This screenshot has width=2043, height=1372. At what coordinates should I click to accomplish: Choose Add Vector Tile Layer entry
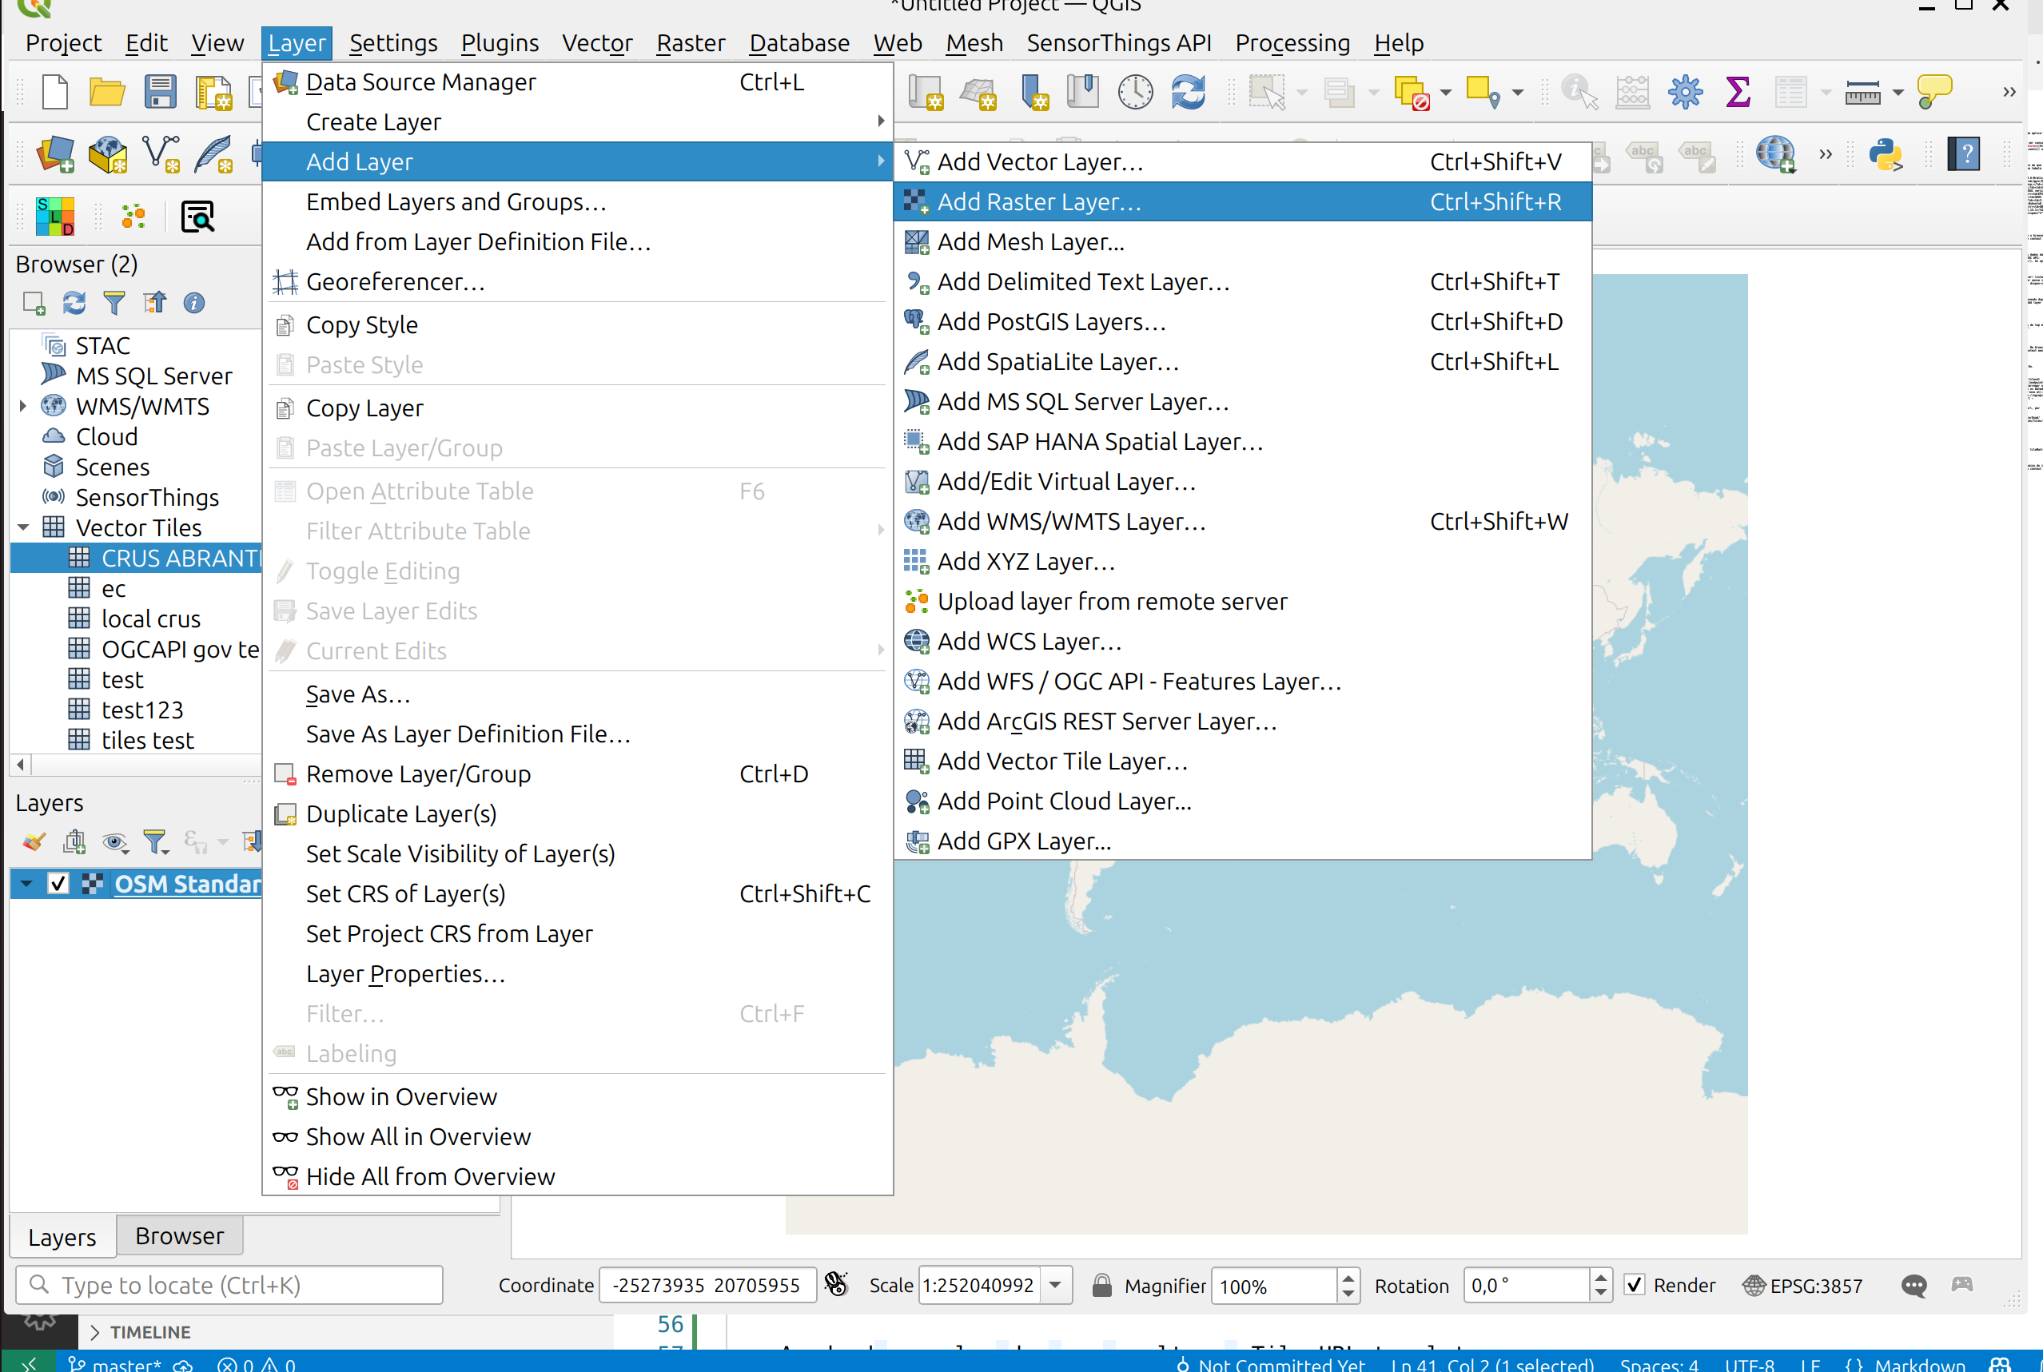pyautogui.click(x=1242, y=761)
